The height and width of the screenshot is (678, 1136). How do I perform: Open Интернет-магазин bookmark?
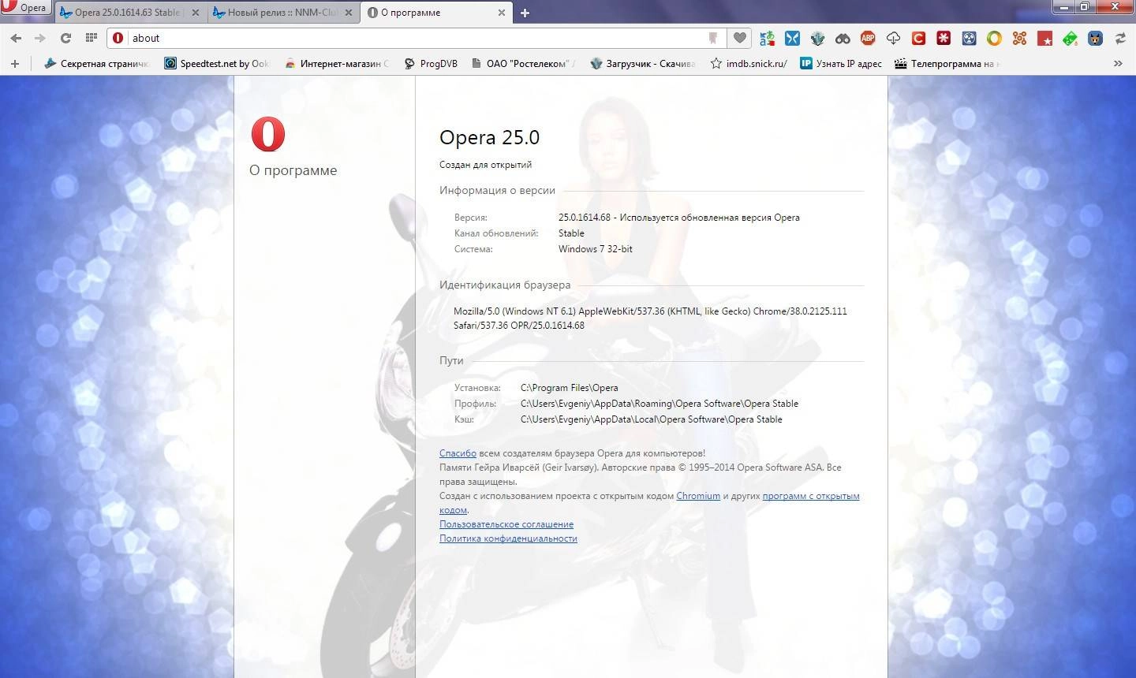[337, 63]
